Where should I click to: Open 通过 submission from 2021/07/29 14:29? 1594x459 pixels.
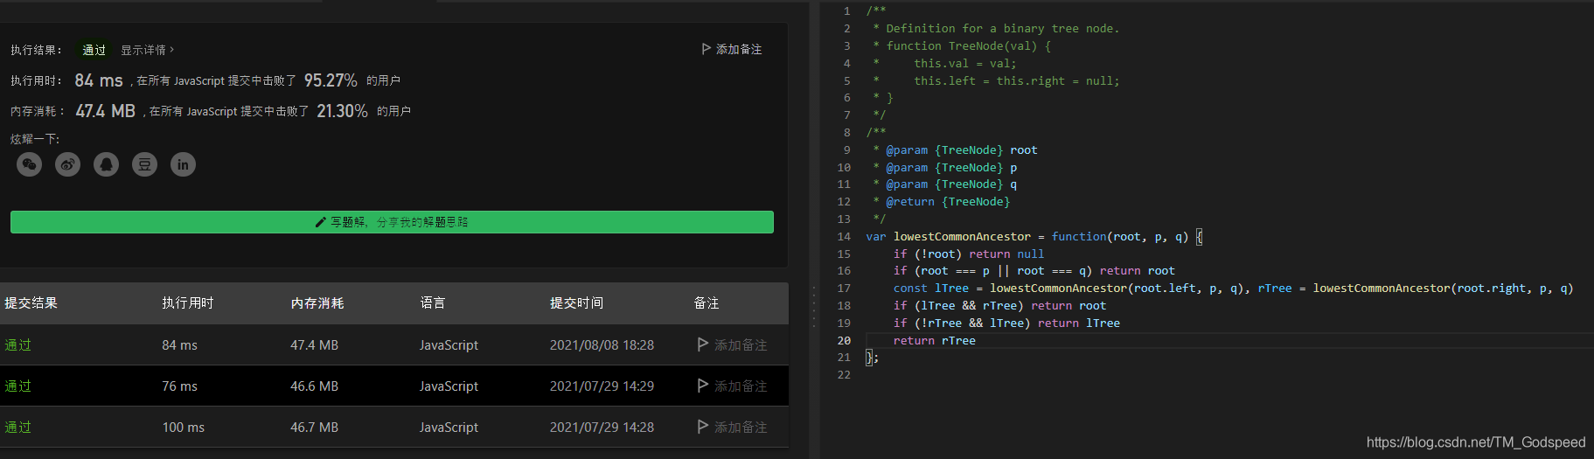pos(18,386)
